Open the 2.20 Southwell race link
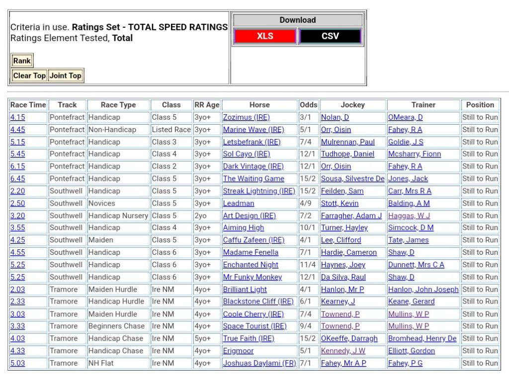Viewport: 509px width, 380px height. coord(17,191)
